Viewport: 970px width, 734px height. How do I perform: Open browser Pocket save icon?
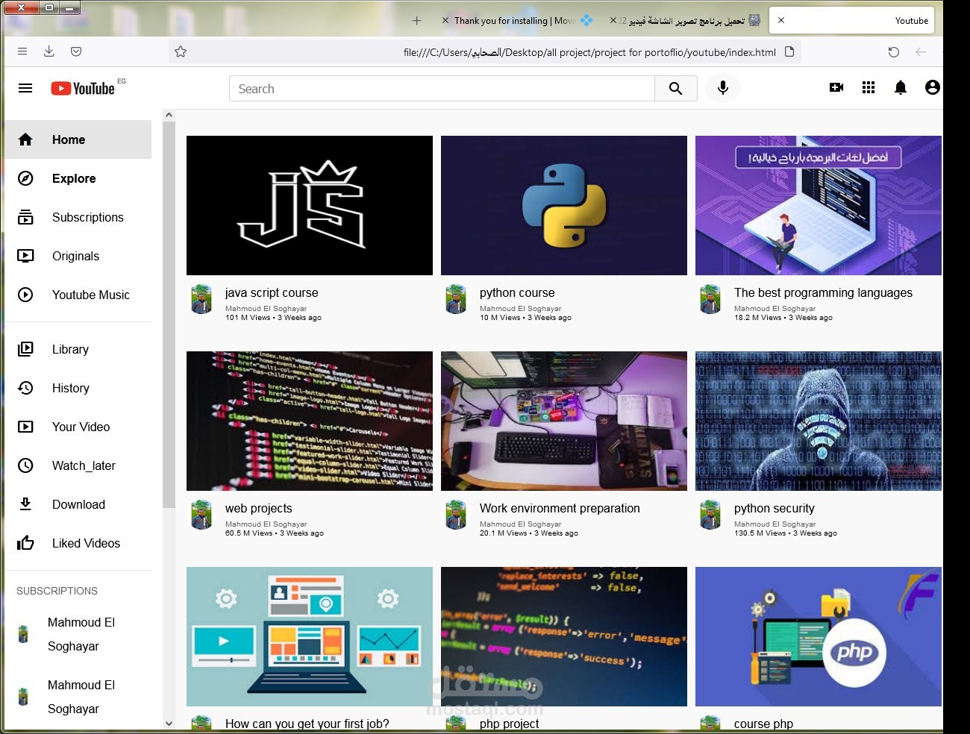coord(76,51)
